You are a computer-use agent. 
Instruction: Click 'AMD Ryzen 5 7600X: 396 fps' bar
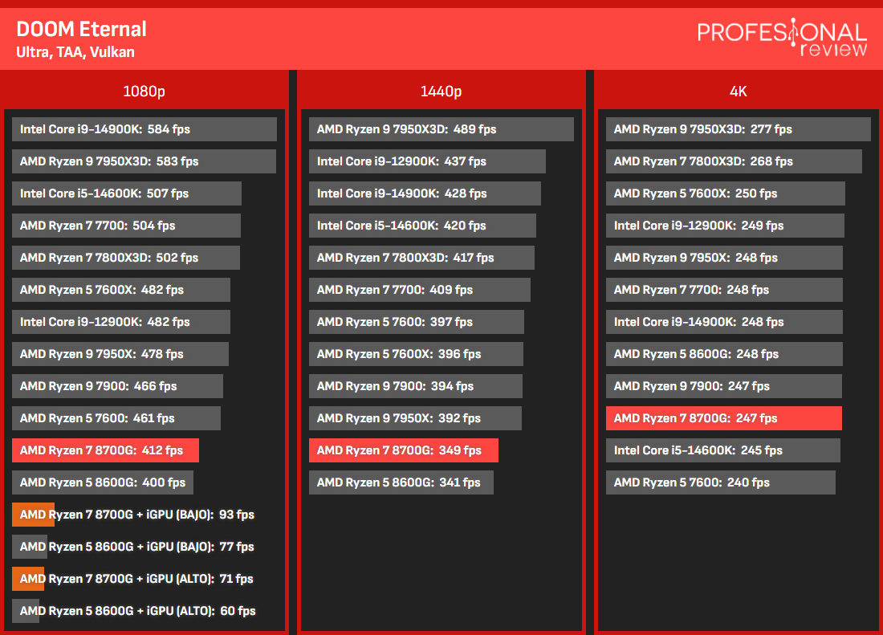pyautogui.click(x=416, y=353)
